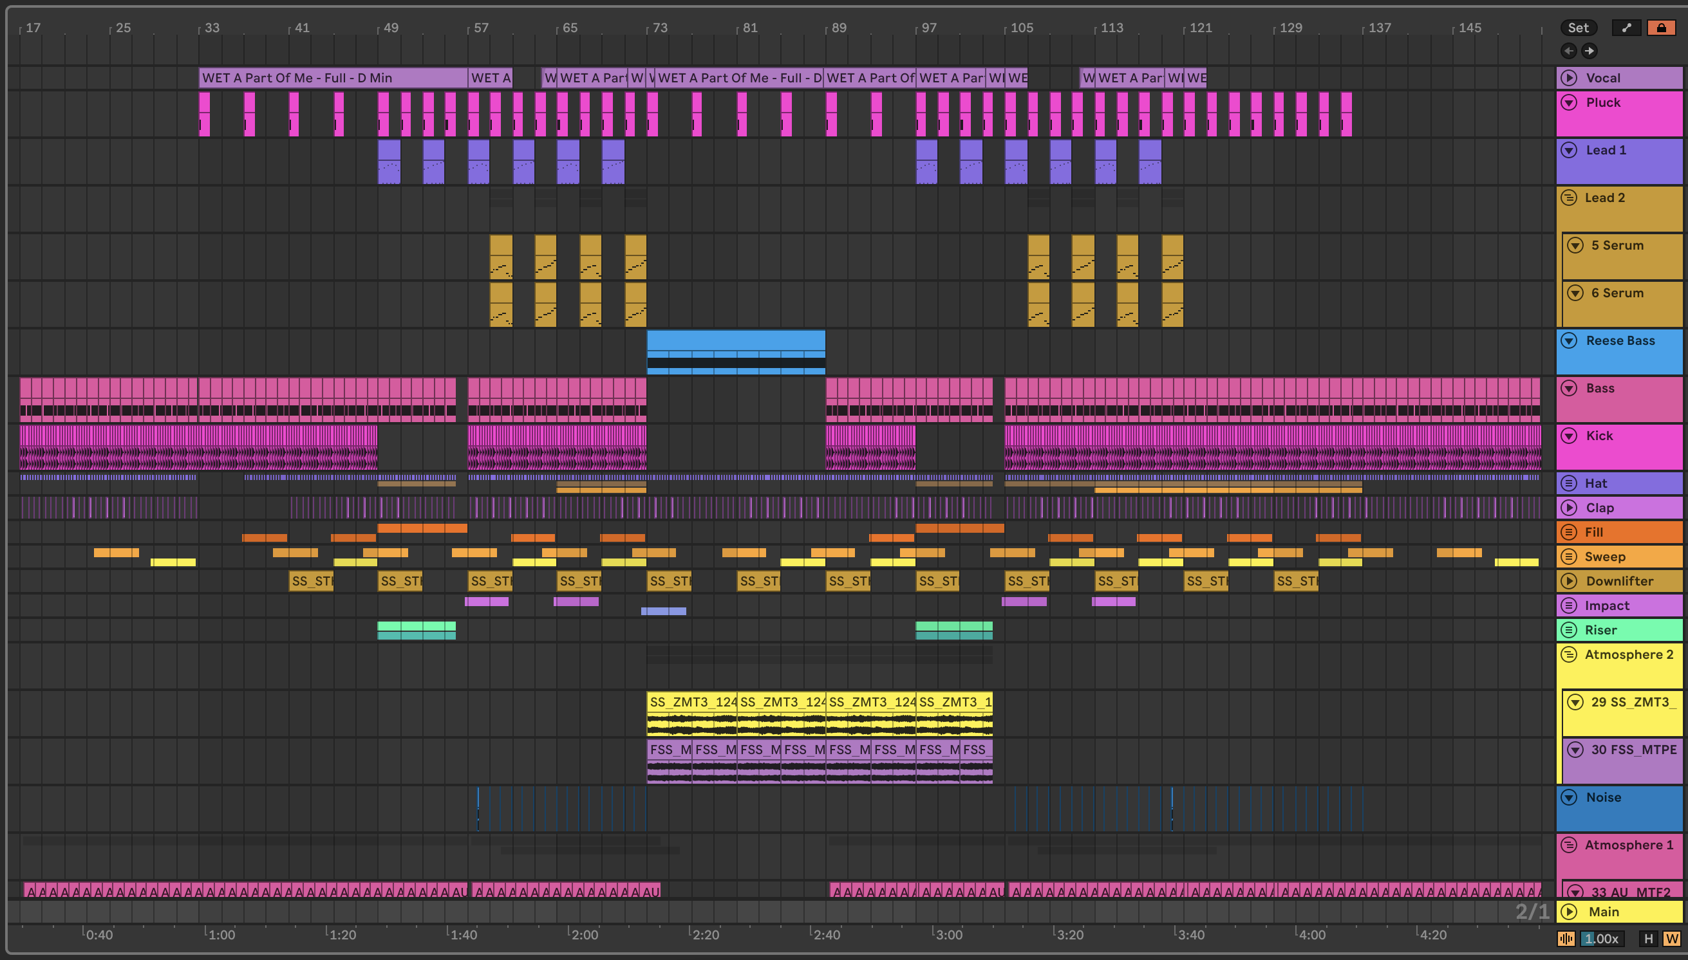1688x960 pixels.
Task: Click bar 89 on the beat ruler
Action: (x=838, y=28)
